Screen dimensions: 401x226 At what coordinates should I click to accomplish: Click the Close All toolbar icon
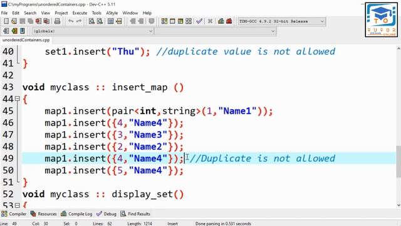(46, 21)
